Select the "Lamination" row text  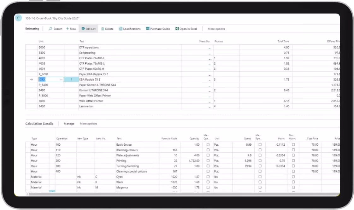tap(86, 107)
